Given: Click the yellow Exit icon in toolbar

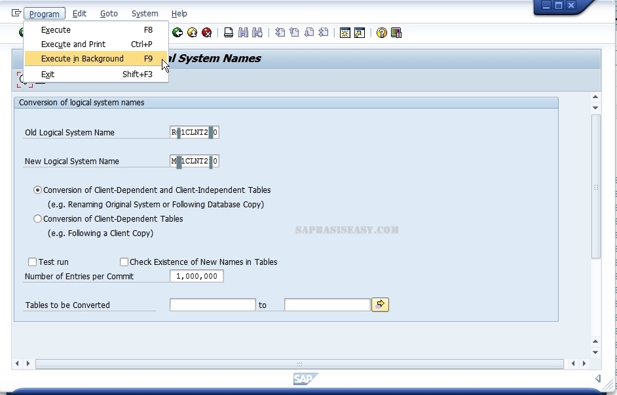Looking at the screenshot, I should click(x=192, y=33).
